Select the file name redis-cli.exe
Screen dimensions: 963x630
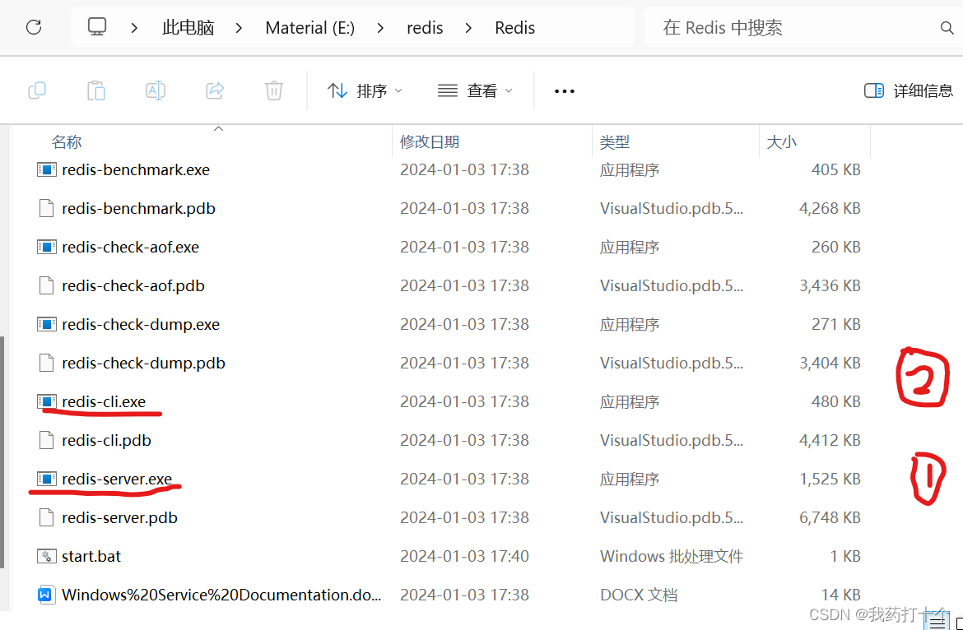coord(104,402)
